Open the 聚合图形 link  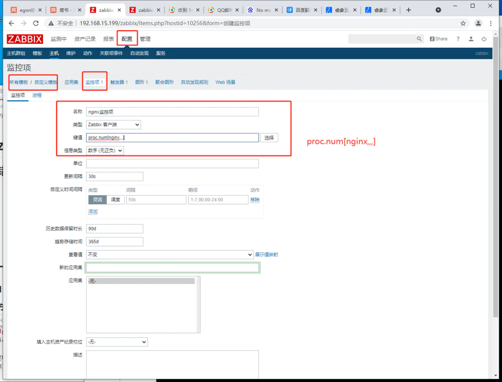[164, 82]
